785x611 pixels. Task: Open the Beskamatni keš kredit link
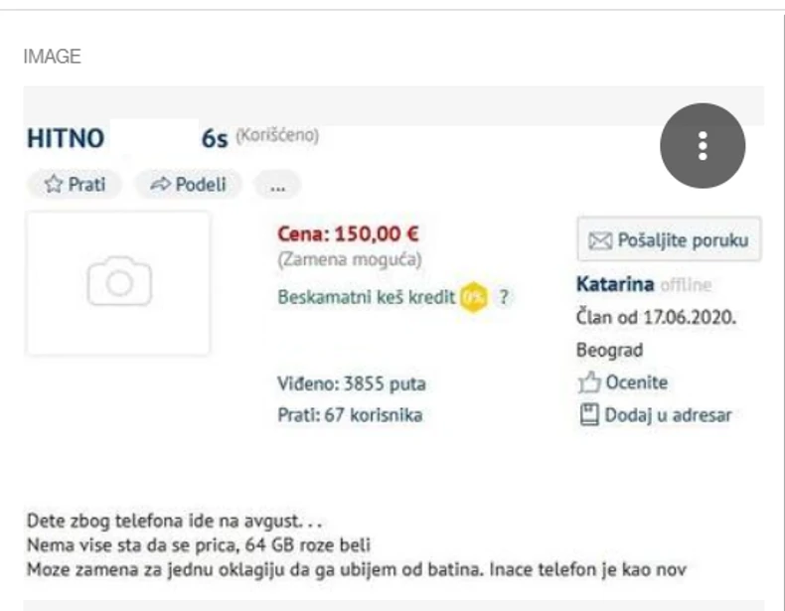point(366,297)
